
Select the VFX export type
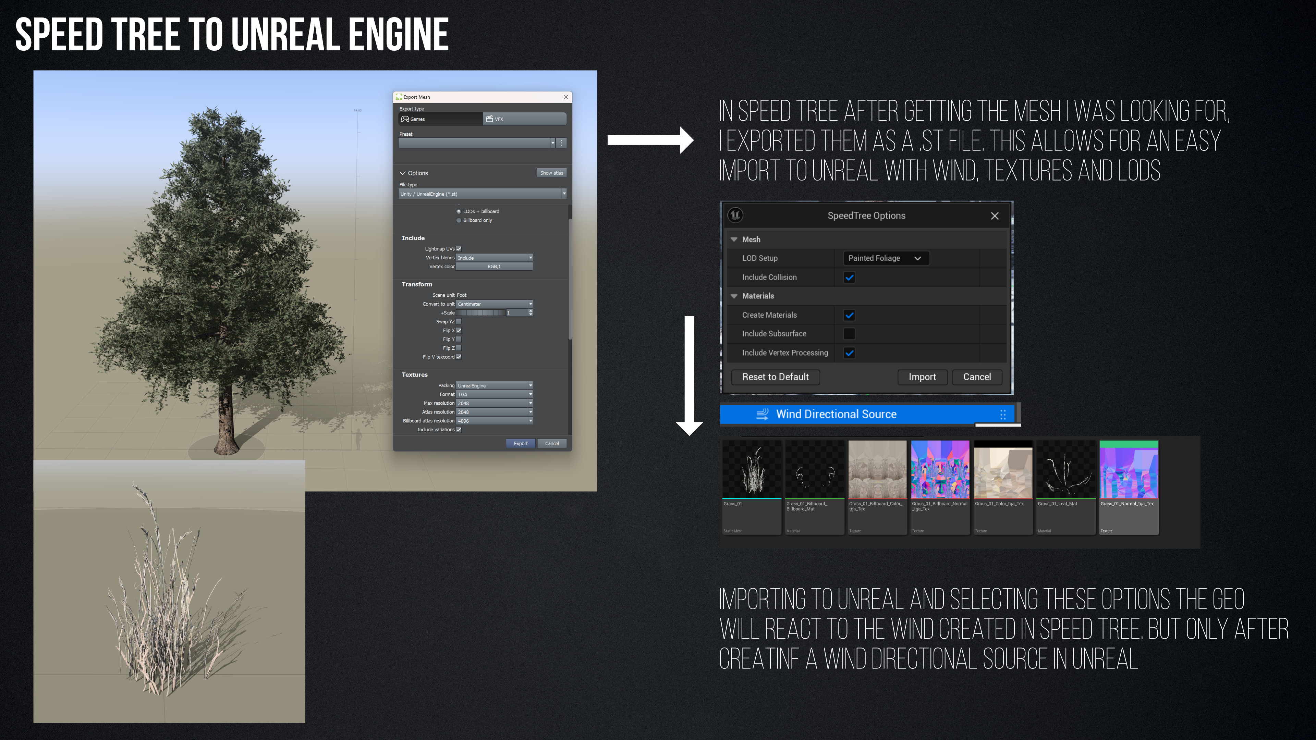click(524, 119)
